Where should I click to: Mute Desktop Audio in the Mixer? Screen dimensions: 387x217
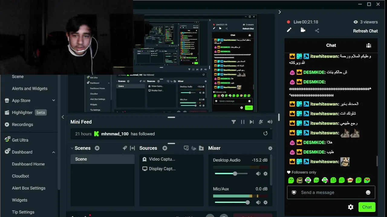[258, 174]
